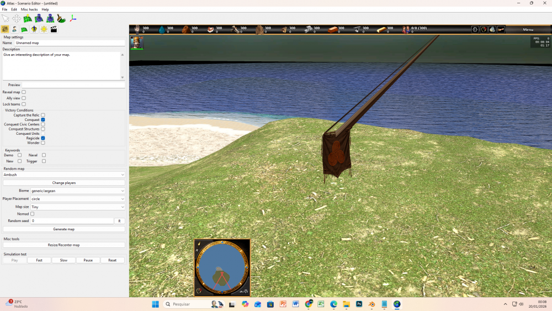Open the Environment sun icon tab
Screen dimensions: 552x311
(44, 29)
